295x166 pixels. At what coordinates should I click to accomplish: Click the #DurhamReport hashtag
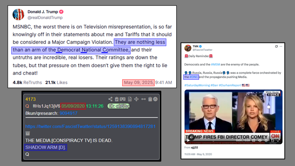(230, 85)
